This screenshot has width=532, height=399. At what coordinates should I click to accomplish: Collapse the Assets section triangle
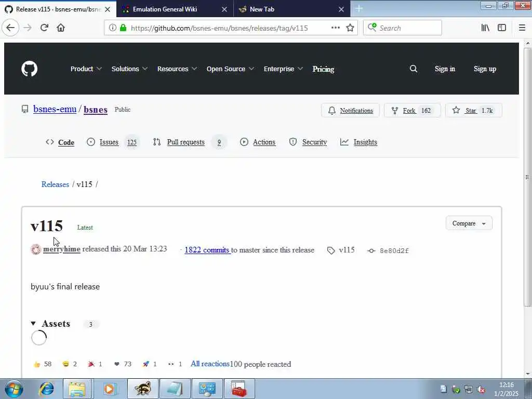pyautogui.click(x=33, y=324)
